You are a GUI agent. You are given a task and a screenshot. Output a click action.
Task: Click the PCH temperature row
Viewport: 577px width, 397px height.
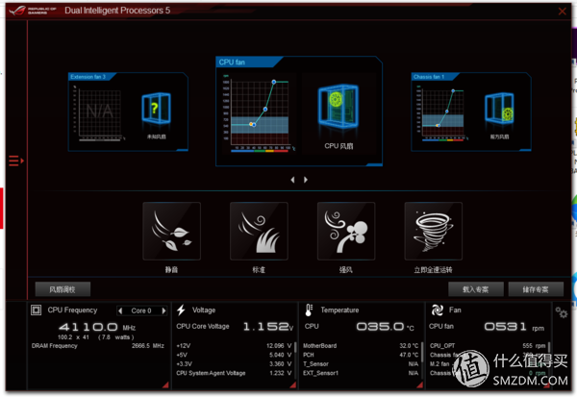tap(361, 355)
